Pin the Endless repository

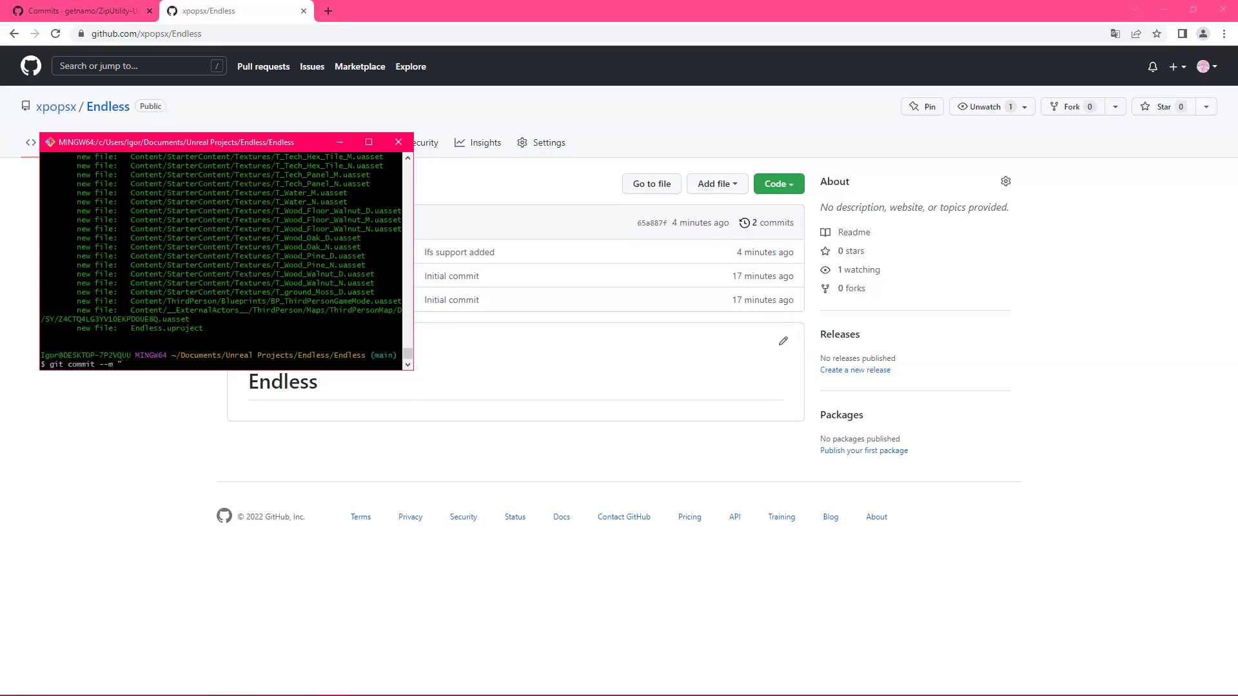(x=922, y=107)
